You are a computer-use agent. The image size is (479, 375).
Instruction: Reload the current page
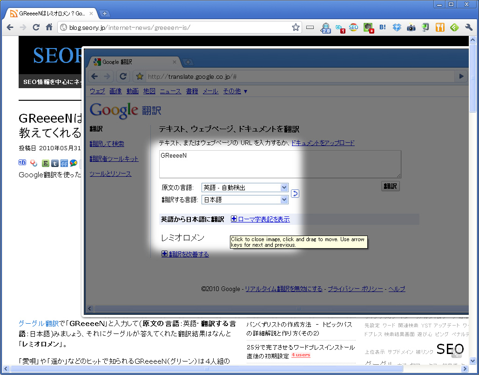(x=36, y=28)
